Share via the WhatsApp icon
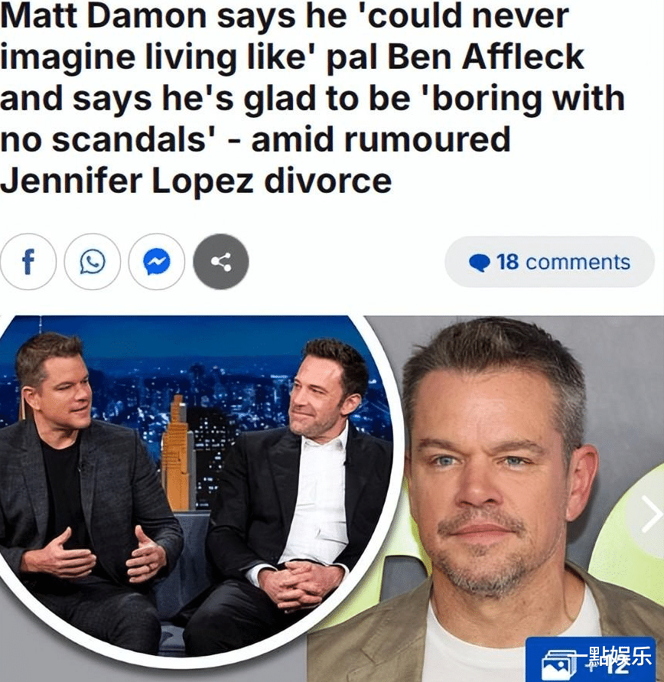 pos(92,262)
